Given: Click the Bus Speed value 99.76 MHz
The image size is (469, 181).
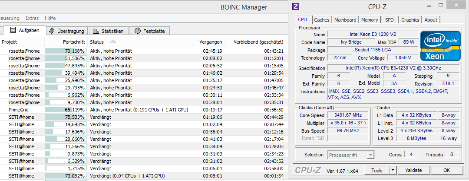Looking at the screenshot, I should [348, 131].
